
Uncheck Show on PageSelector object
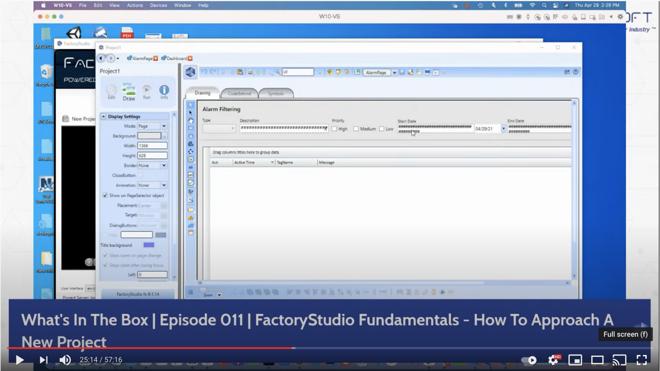105,196
